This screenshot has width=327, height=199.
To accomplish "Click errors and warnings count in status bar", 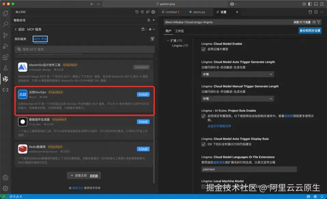I will pos(16,197).
